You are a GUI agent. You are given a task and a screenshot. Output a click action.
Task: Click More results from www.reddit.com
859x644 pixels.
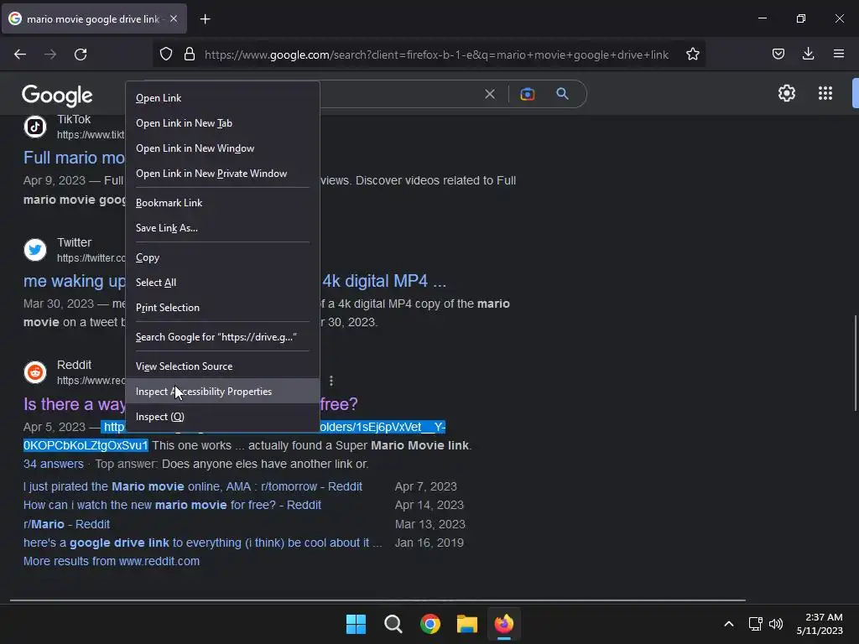click(x=112, y=561)
